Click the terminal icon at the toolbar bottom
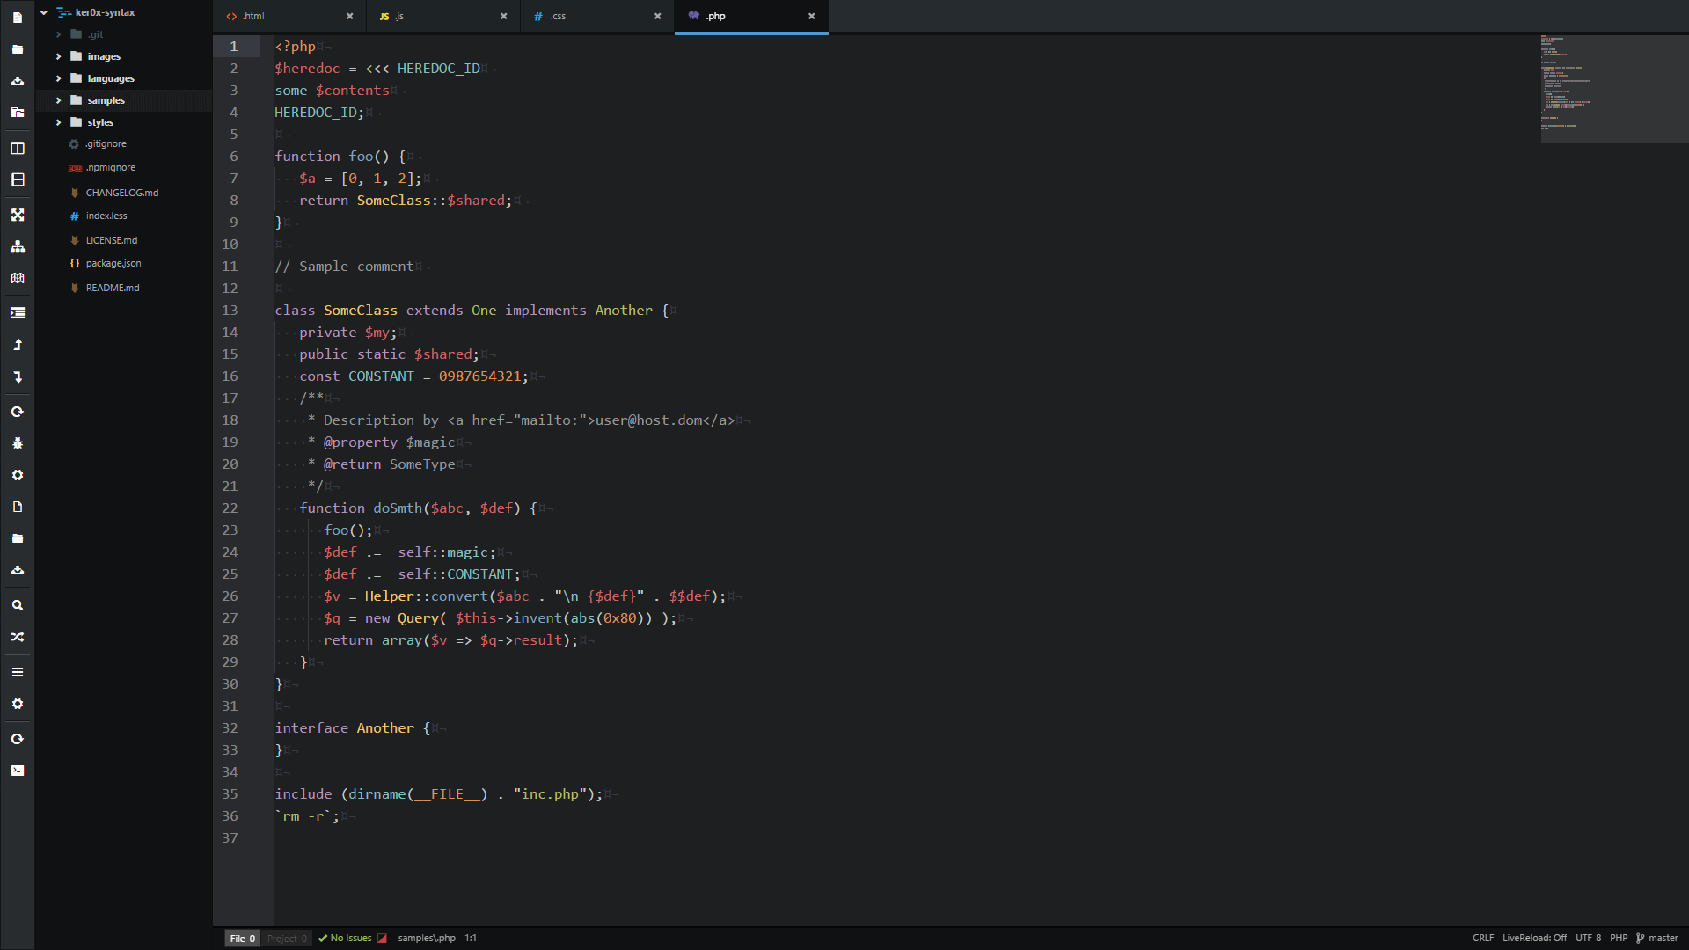This screenshot has height=950, width=1689. click(x=18, y=771)
